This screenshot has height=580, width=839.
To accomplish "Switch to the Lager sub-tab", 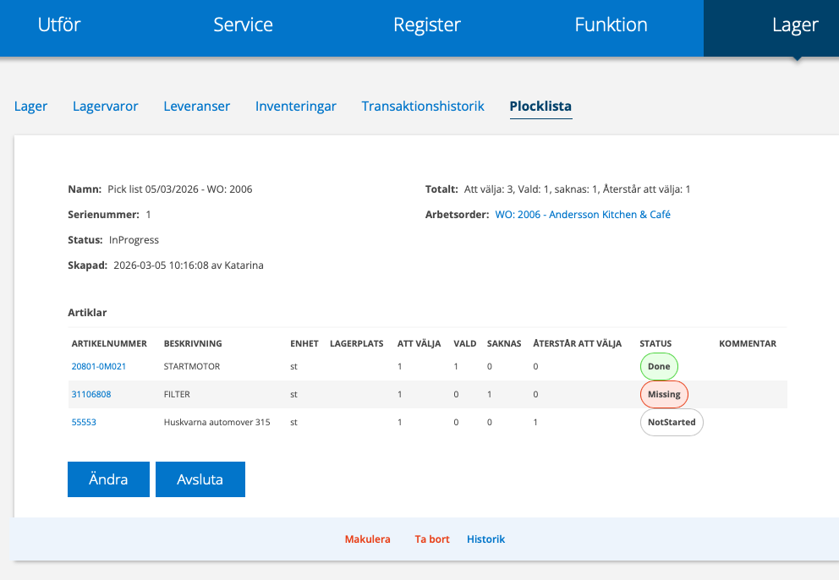I will pos(30,107).
